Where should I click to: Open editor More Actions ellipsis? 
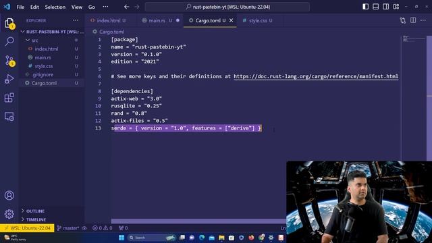coord(423,20)
